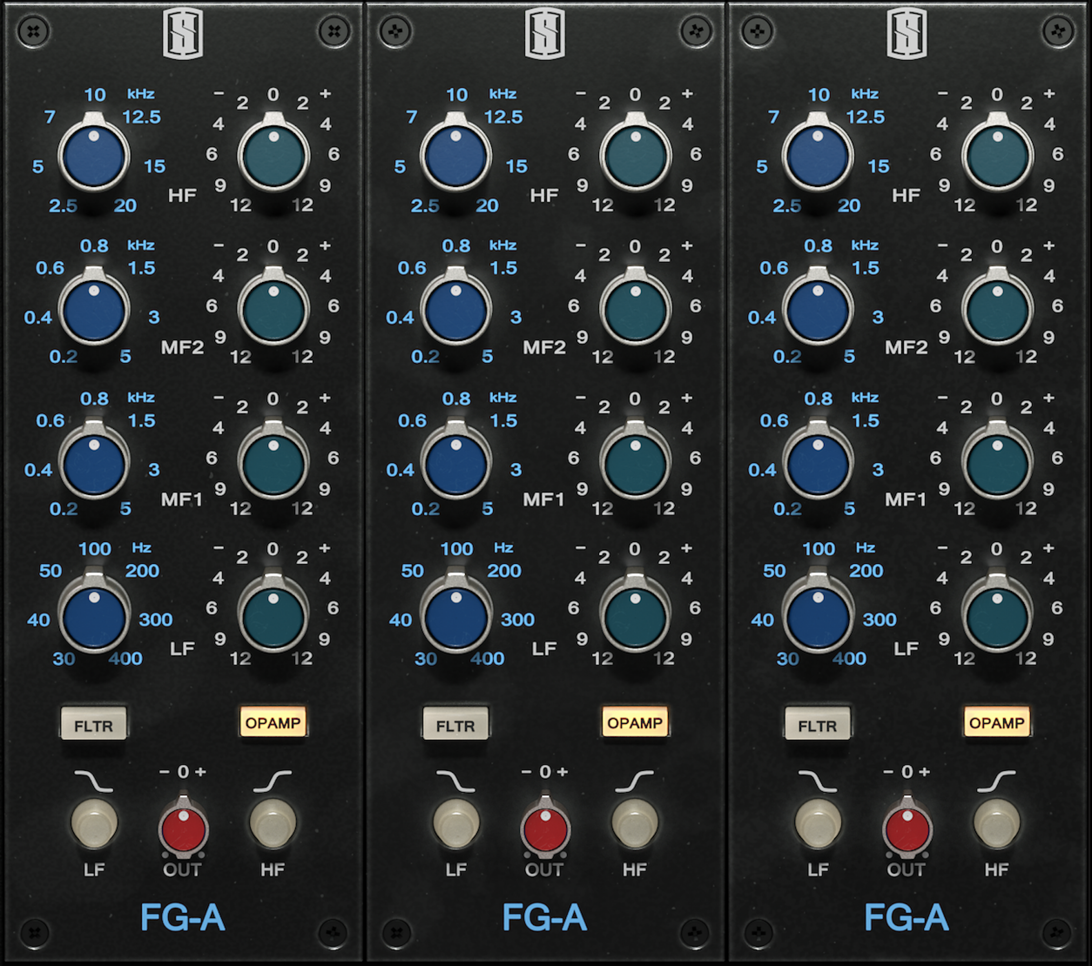Click the MF2 gain knob on the middle module
This screenshot has height=966, width=1092.
[x=635, y=310]
